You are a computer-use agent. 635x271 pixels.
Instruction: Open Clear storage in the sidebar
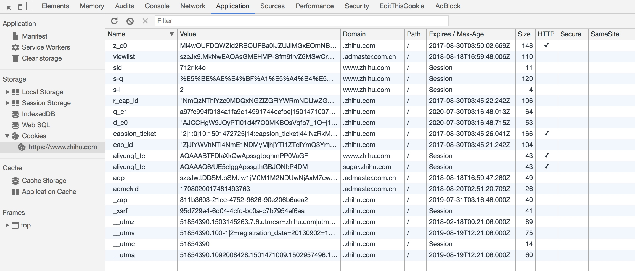pos(42,58)
